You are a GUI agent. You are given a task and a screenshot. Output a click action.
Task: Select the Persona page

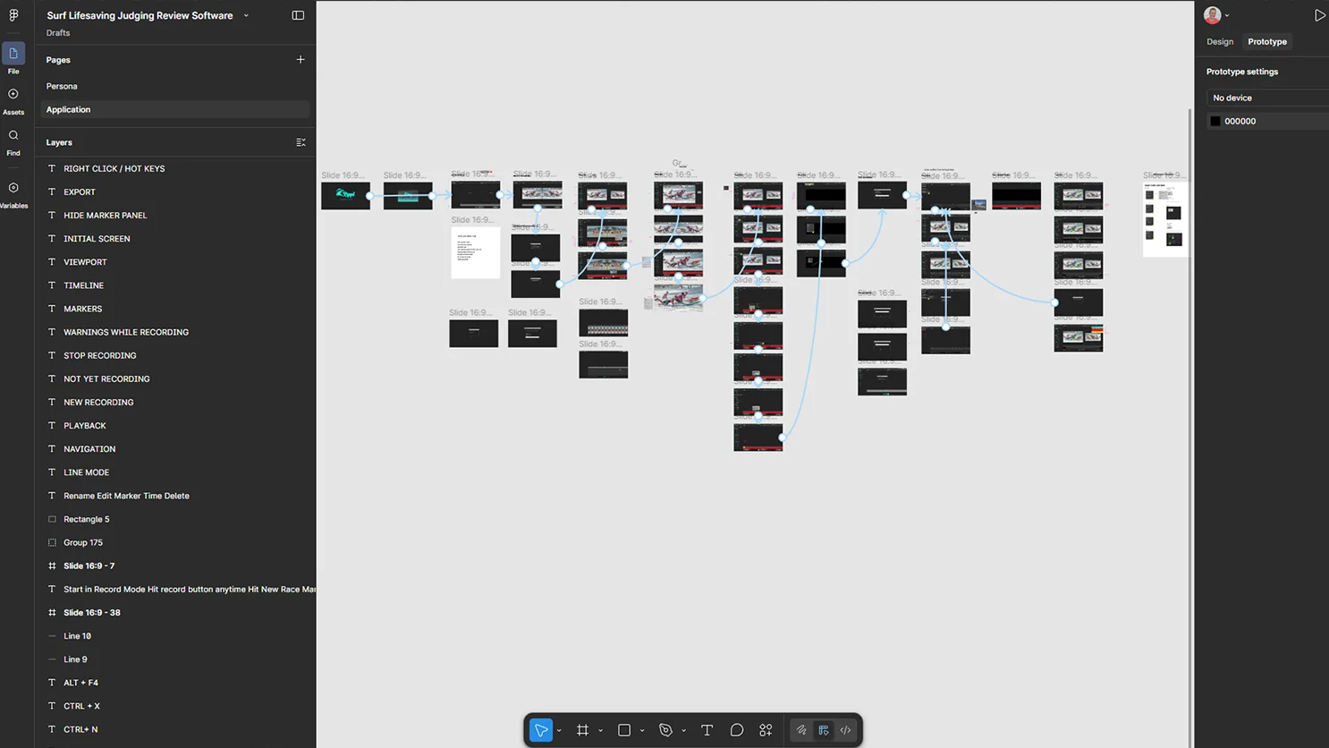point(62,86)
